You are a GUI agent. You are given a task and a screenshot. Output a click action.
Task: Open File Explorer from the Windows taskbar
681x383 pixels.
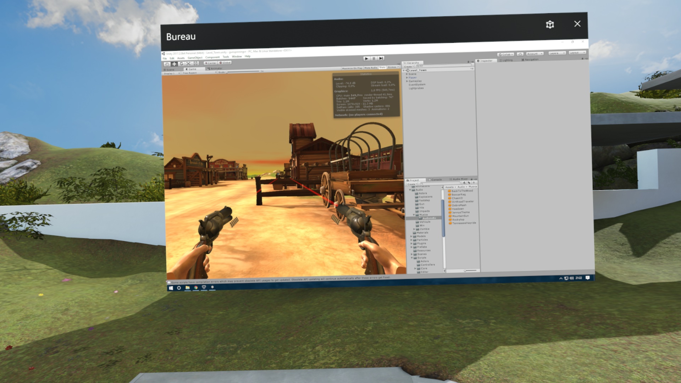click(x=188, y=288)
